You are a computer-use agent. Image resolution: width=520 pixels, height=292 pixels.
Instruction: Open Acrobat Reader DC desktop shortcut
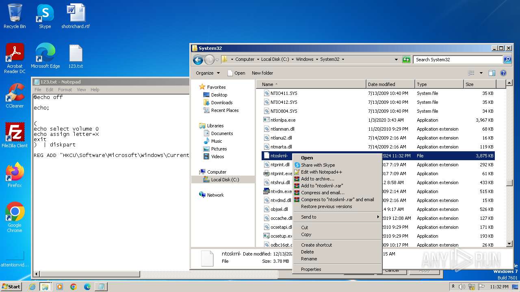15,58
